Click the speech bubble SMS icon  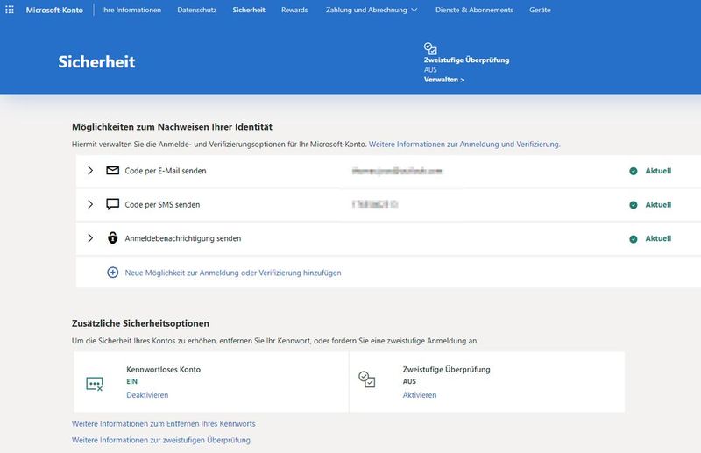(113, 204)
